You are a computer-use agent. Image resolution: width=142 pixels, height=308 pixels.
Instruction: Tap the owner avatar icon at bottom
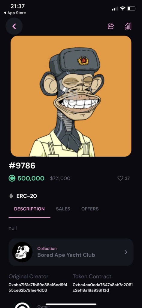tap(23, 304)
